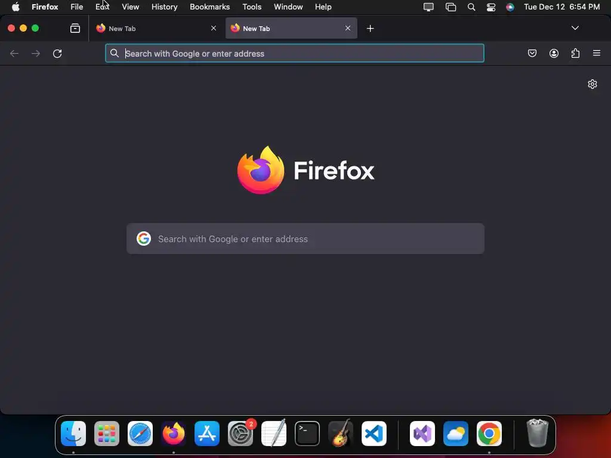Open Visual Studio from the Dock
Image resolution: width=611 pixels, height=458 pixels.
[422, 434]
